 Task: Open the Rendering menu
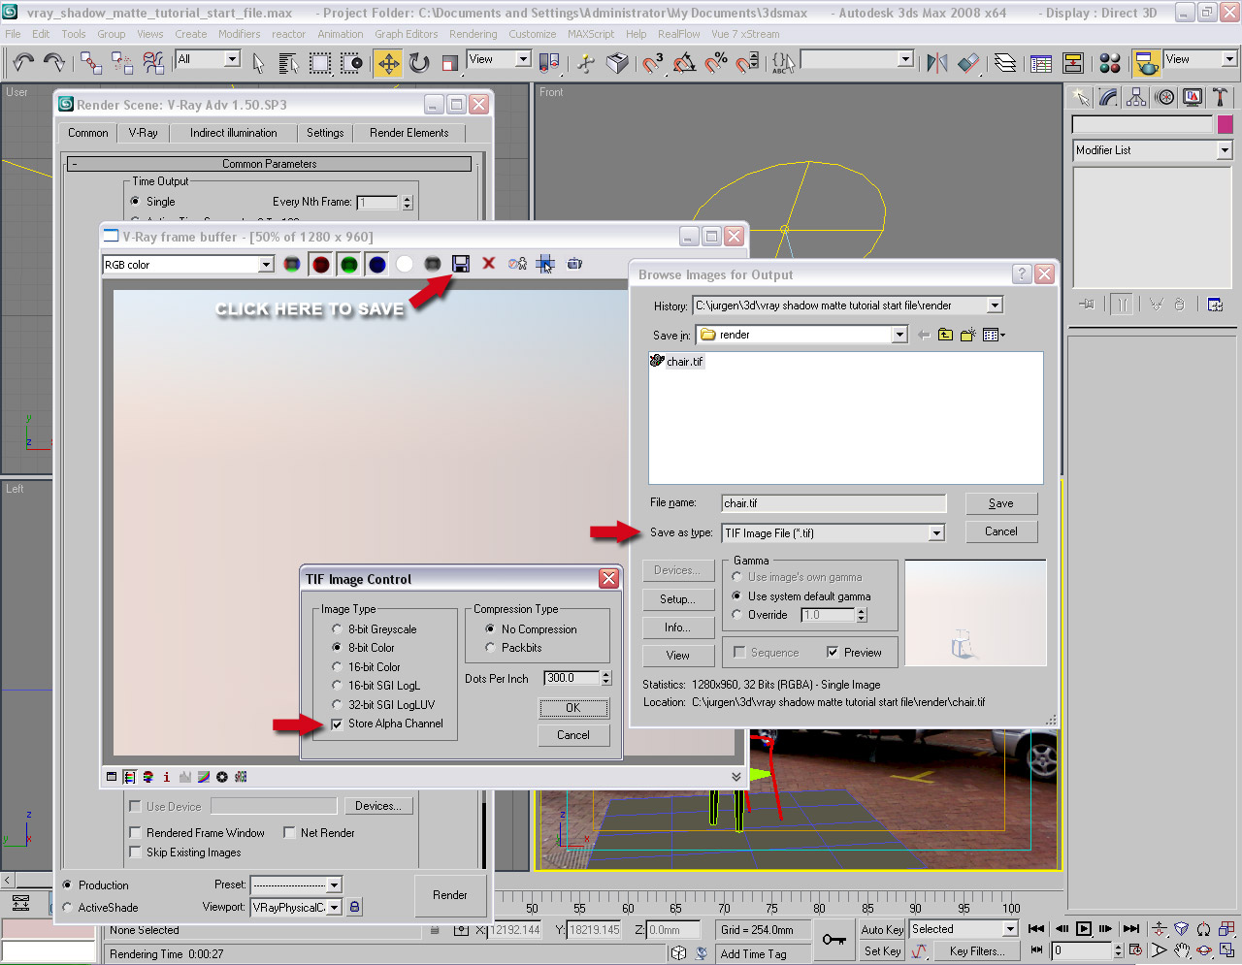(474, 34)
